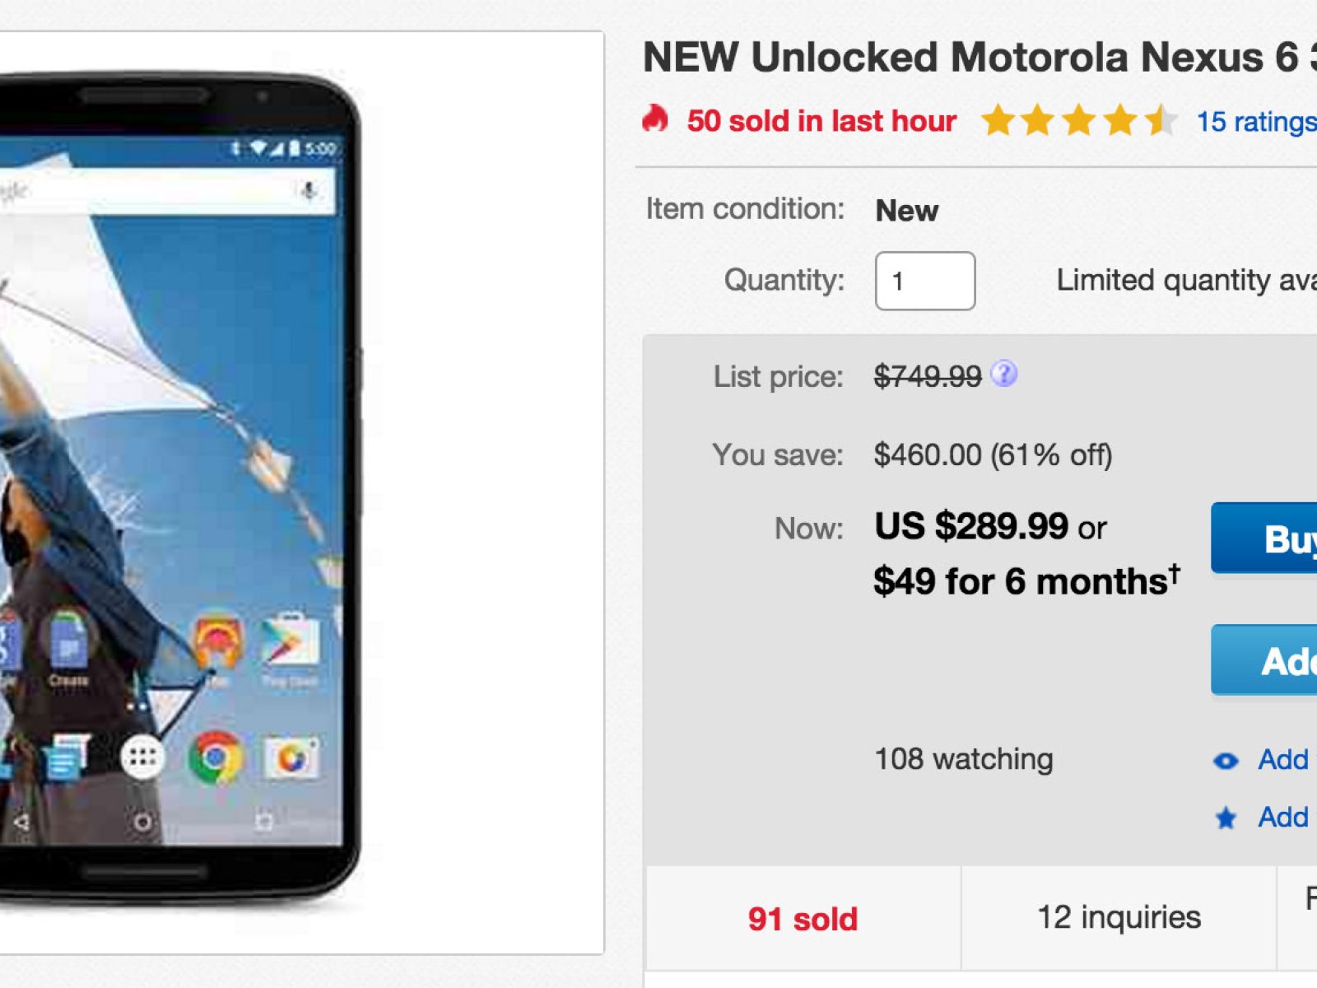1317x988 pixels.
Task: Tap the microphone icon in phone search bar
Action: (309, 192)
